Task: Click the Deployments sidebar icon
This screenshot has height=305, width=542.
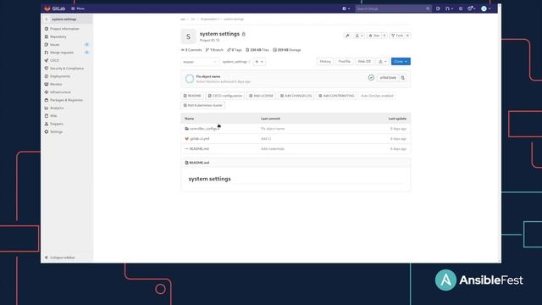Action: point(47,76)
